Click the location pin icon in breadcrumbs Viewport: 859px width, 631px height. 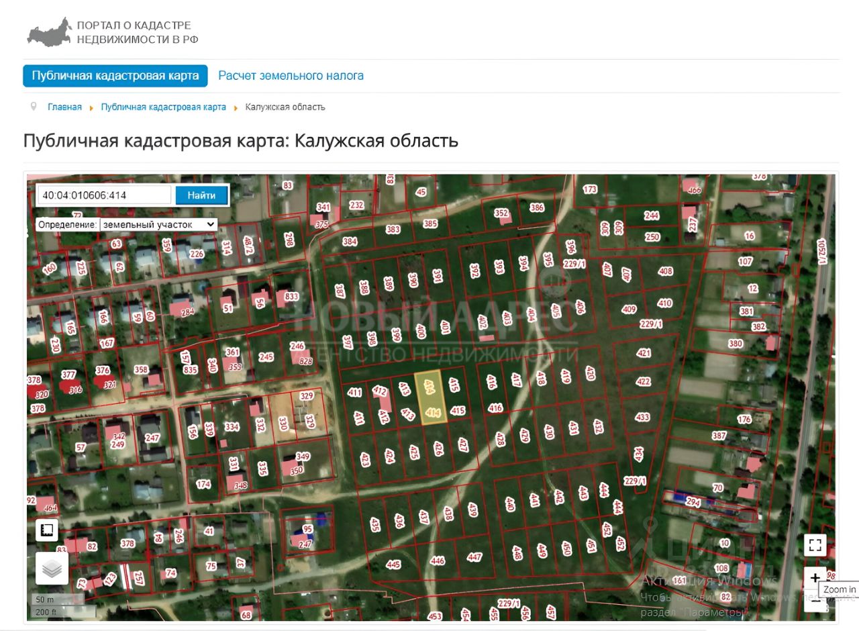[33, 107]
